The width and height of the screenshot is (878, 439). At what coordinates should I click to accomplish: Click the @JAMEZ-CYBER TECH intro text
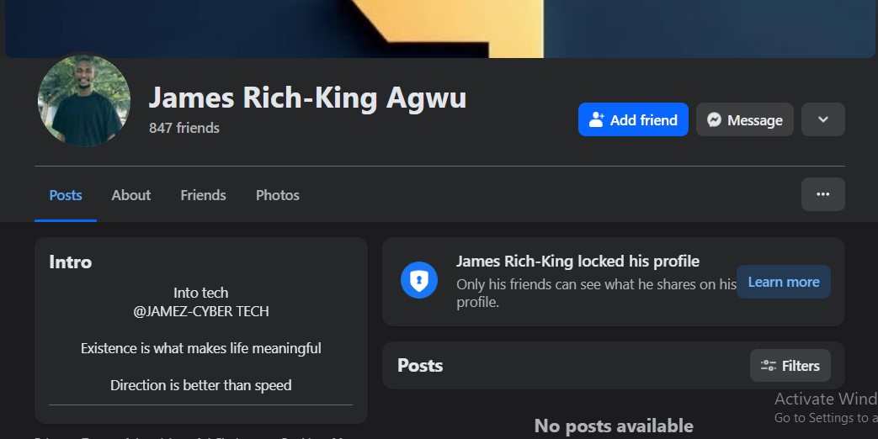(x=201, y=311)
